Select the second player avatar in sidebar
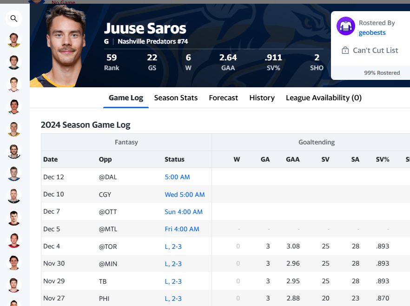Screen dimensions: 410x306 pos(14,62)
